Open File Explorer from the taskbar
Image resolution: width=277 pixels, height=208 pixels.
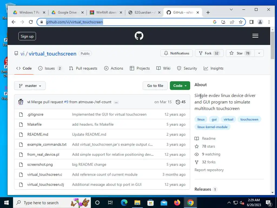137,203
